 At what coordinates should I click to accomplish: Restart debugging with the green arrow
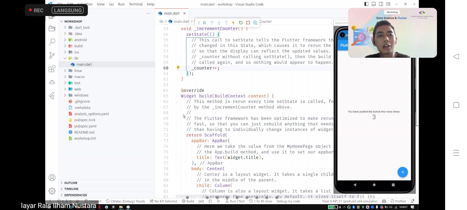pos(241,23)
